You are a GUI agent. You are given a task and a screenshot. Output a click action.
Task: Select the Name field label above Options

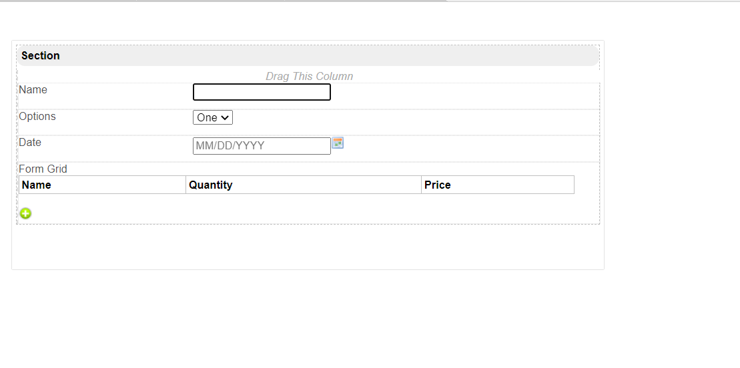pyautogui.click(x=33, y=90)
